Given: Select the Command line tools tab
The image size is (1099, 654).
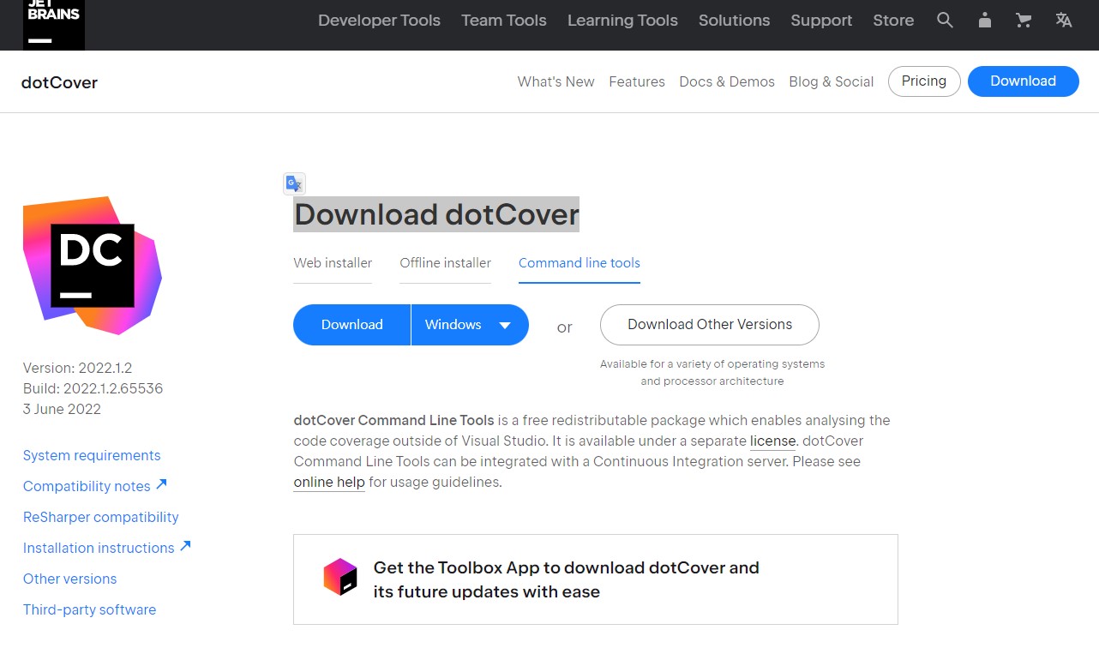Looking at the screenshot, I should pos(580,263).
